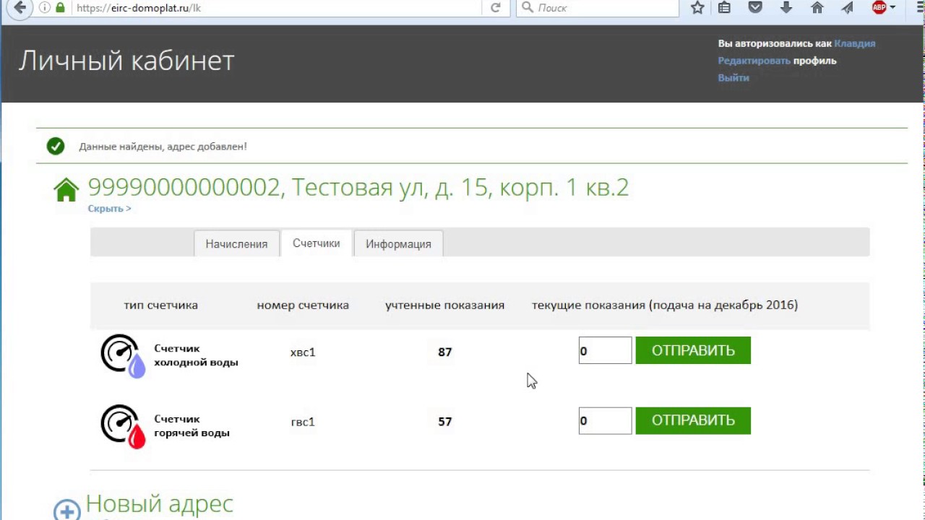Click recorded reading value 57
Viewport: 925px width, 520px height.
pos(444,422)
